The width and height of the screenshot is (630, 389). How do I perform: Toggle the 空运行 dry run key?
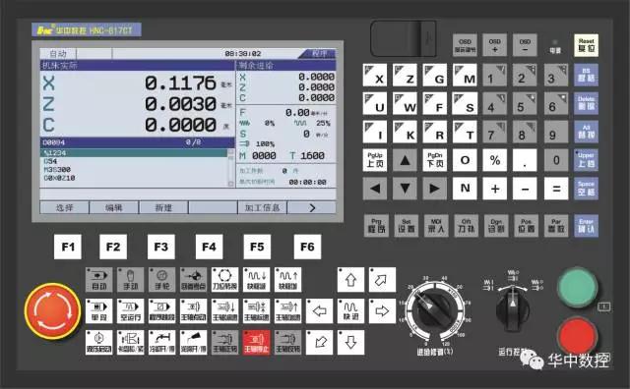click(131, 310)
